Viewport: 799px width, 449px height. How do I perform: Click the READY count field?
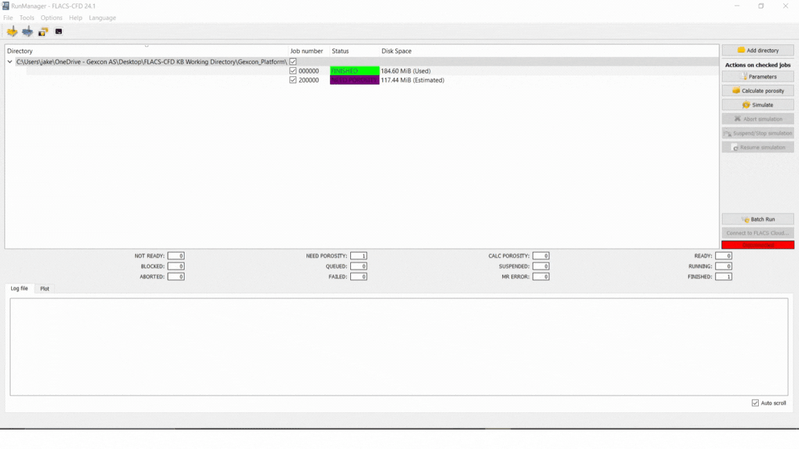click(723, 256)
